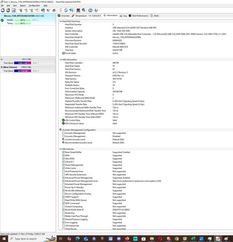Toggle the 48-bit LBA Addressing checkbox

tap(63, 190)
